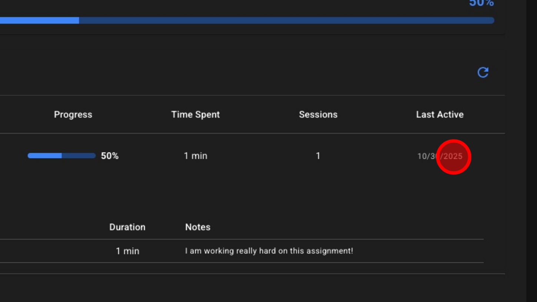Click the vertical scrollbar track on the right edge
The width and height of the screenshot is (537, 302).
tap(531, 148)
